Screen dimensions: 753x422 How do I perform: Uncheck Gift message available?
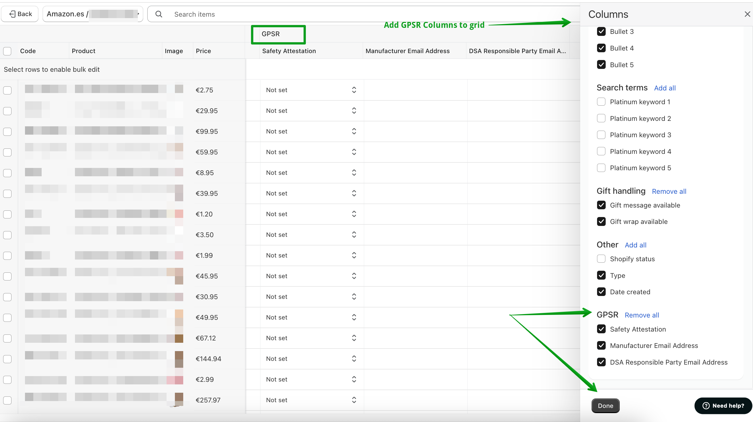click(601, 205)
